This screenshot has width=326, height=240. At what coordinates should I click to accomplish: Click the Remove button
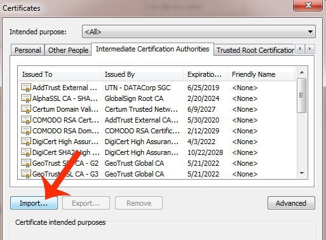(x=139, y=203)
